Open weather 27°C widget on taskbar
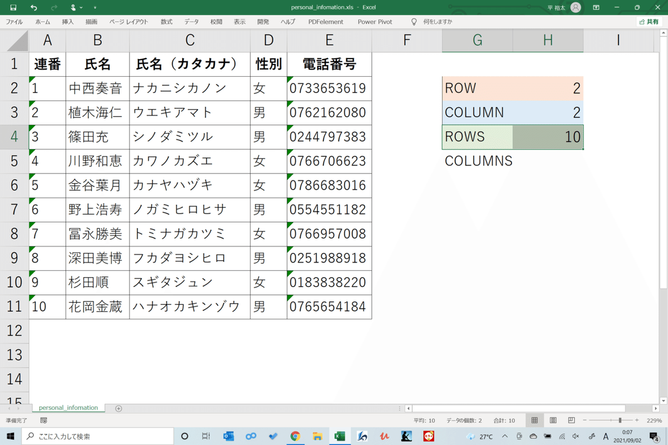Screen dimensions: 668x445 click(x=479, y=436)
